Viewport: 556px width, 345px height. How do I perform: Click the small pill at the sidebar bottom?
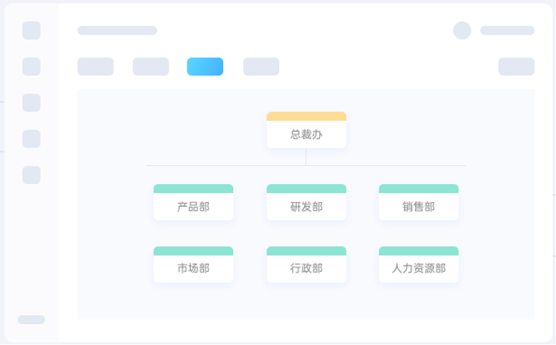(31, 320)
